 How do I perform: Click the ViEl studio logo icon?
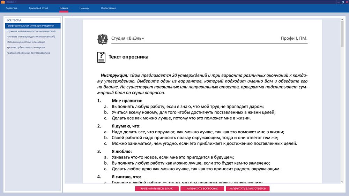tap(102, 38)
